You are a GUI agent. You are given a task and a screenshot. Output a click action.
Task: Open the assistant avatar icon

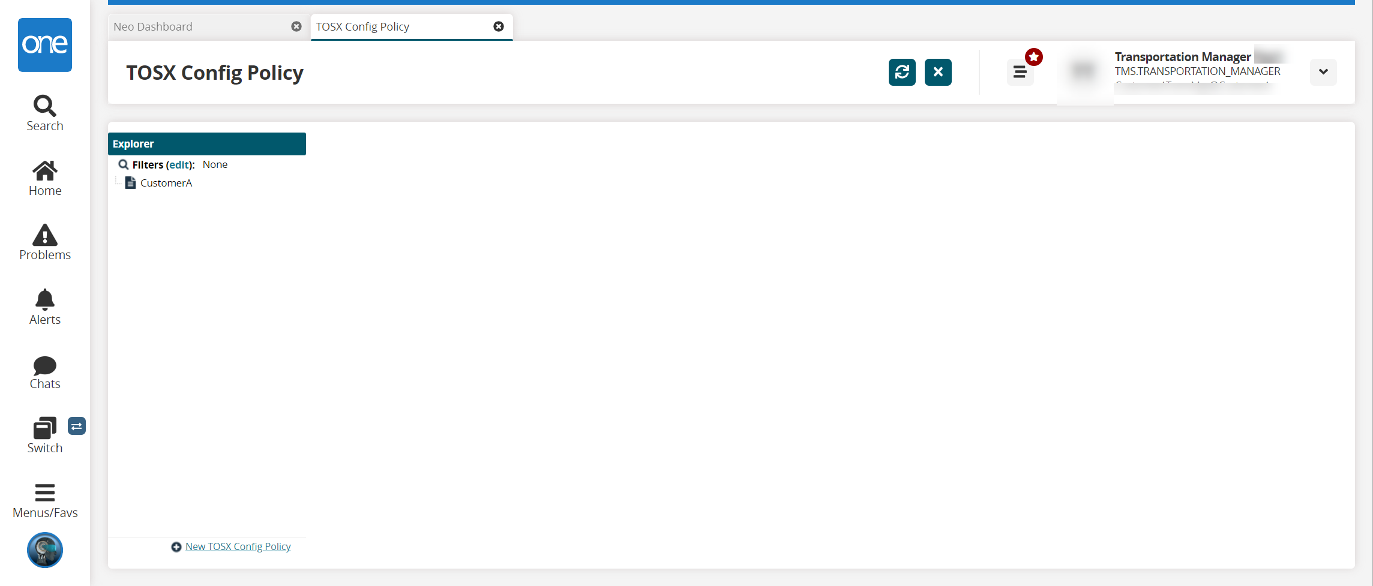(45, 550)
